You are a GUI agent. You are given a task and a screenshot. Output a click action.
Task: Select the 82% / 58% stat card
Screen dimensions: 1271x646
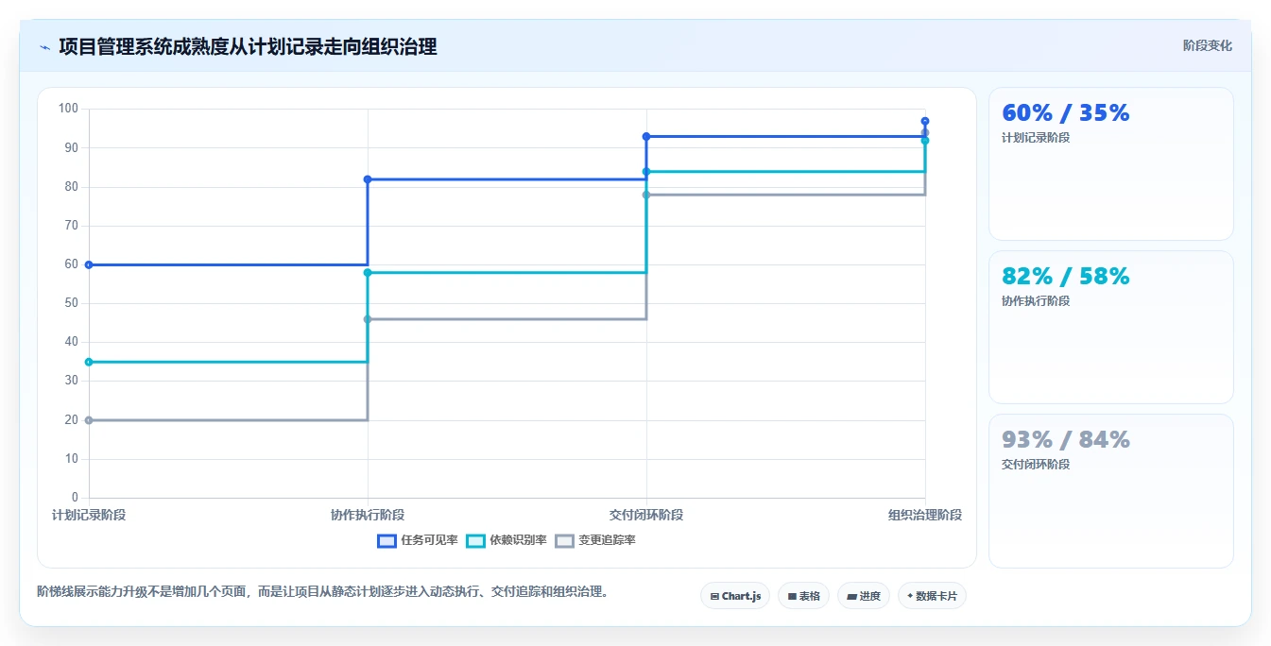(x=1111, y=328)
